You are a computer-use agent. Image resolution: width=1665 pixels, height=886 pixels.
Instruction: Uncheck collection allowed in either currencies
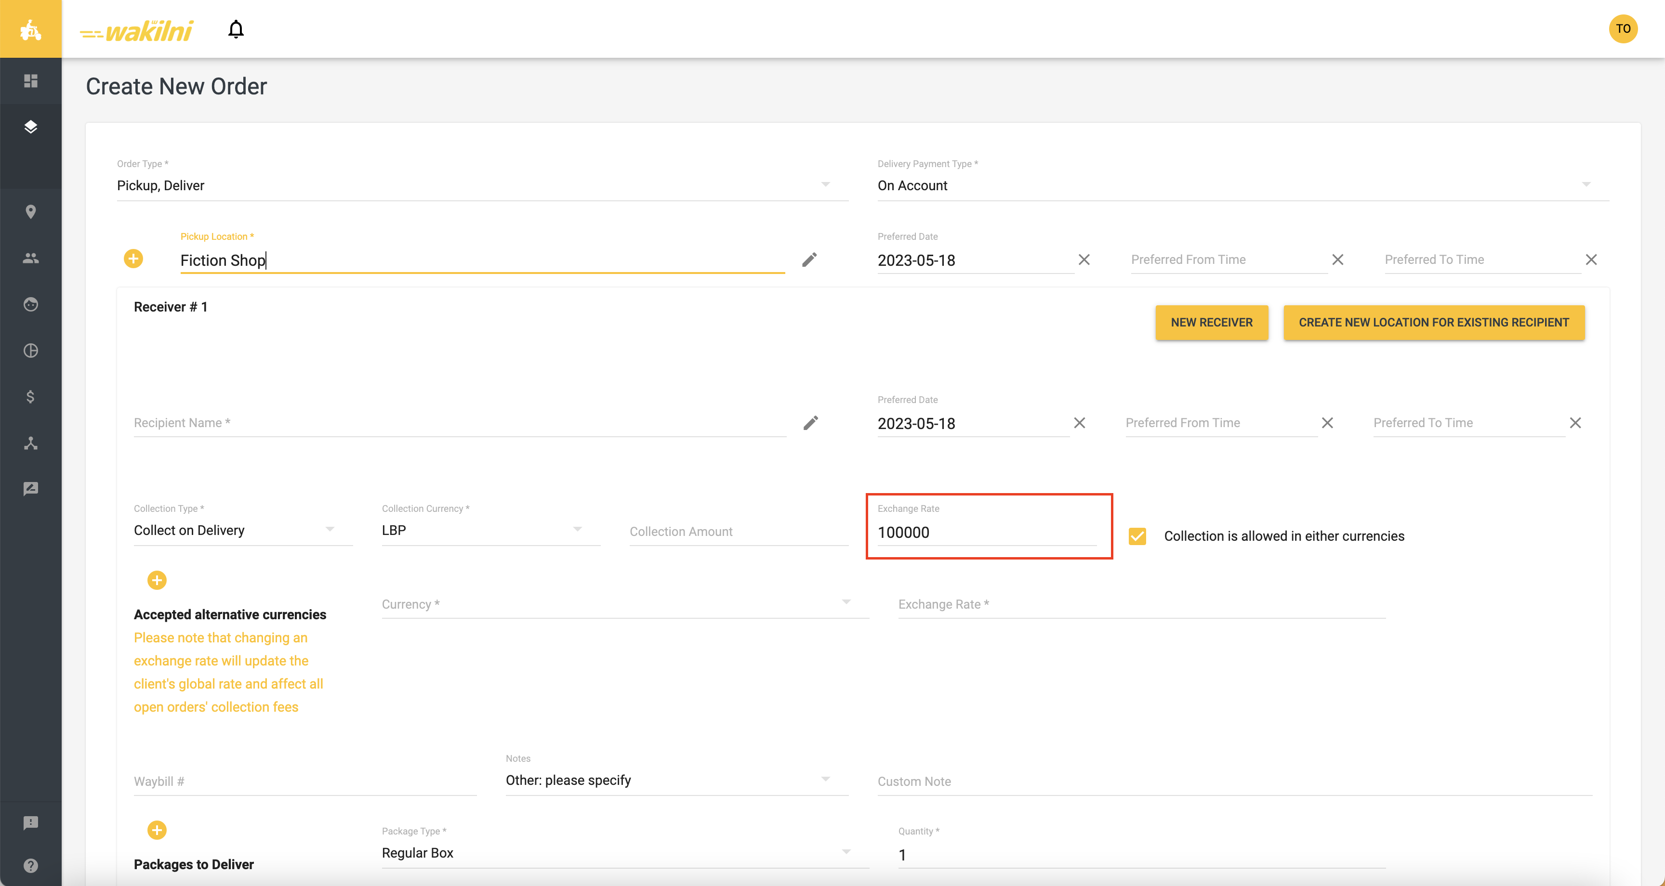point(1137,536)
